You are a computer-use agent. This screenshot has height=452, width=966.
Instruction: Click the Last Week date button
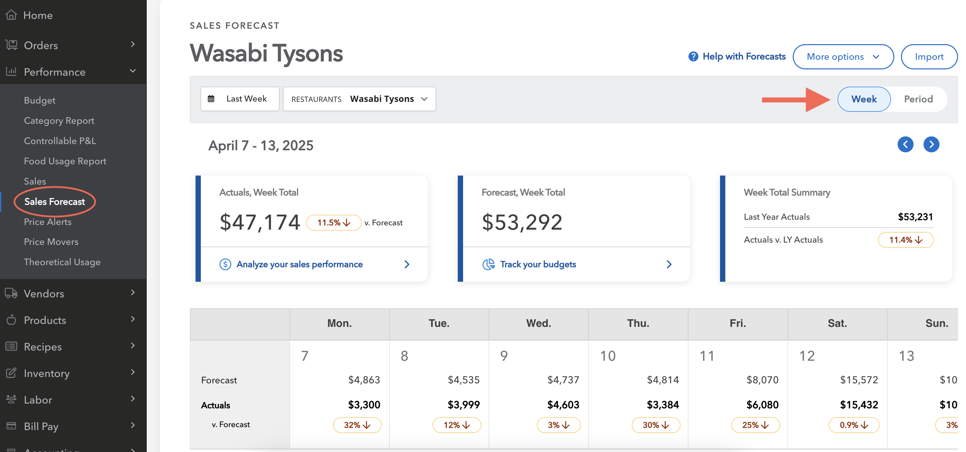240,99
